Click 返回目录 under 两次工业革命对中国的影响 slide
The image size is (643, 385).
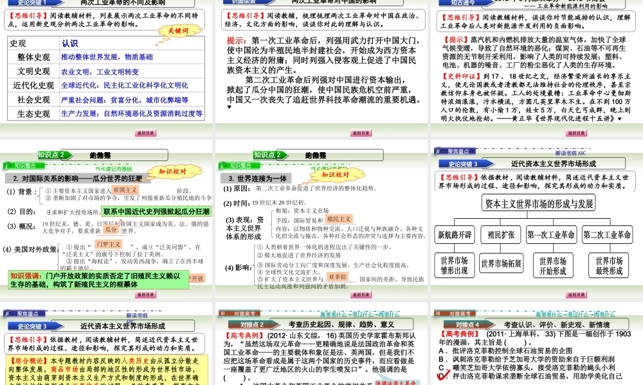361,133
